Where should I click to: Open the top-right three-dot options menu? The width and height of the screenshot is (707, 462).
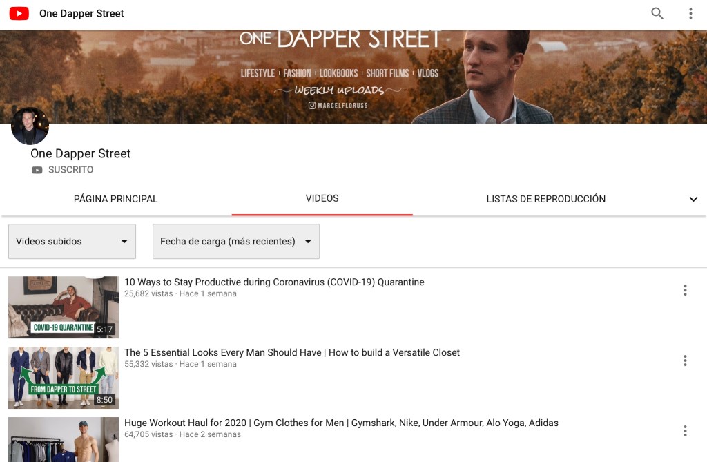pos(690,14)
